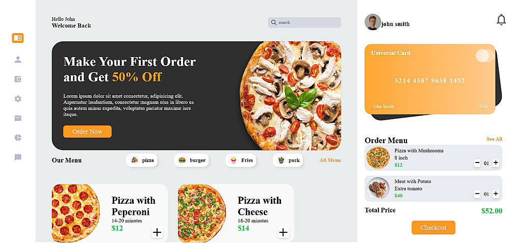This screenshot has width=510, height=243.
Task: Focus the search input field
Action: click(304, 22)
